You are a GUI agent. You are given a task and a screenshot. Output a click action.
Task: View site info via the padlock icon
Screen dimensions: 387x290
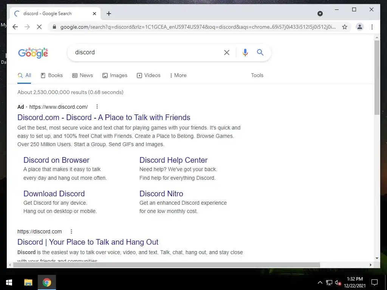tap(54, 27)
